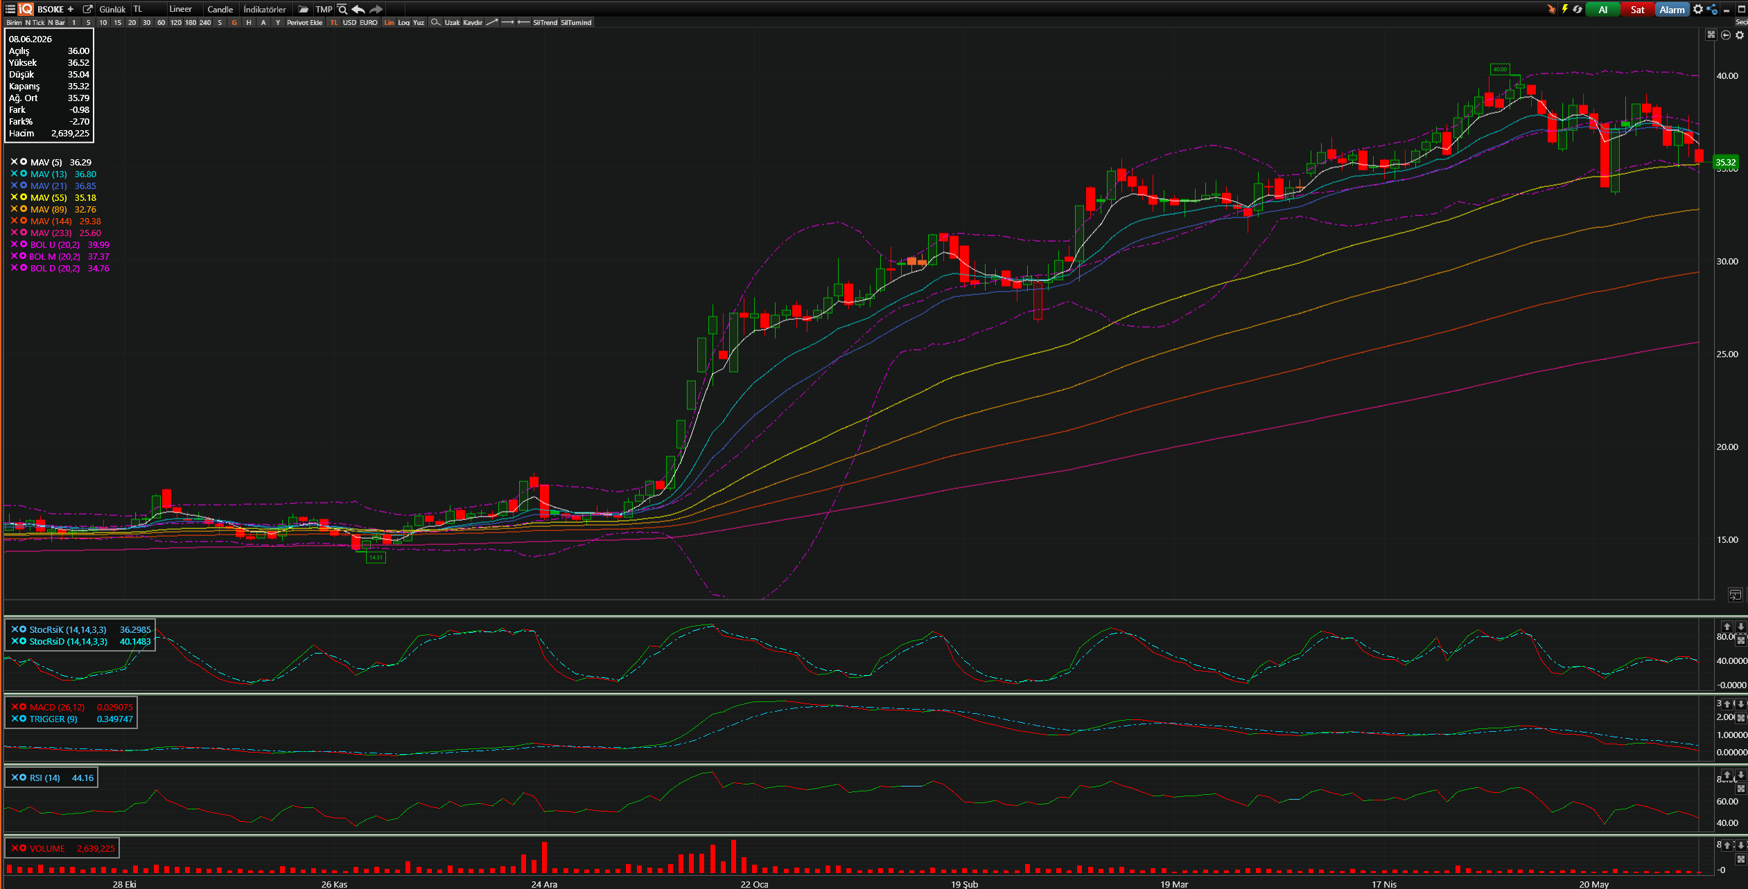Select the N Tick period option
Image resolution: width=1748 pixels, height=889 pixels.
[35, 22]
